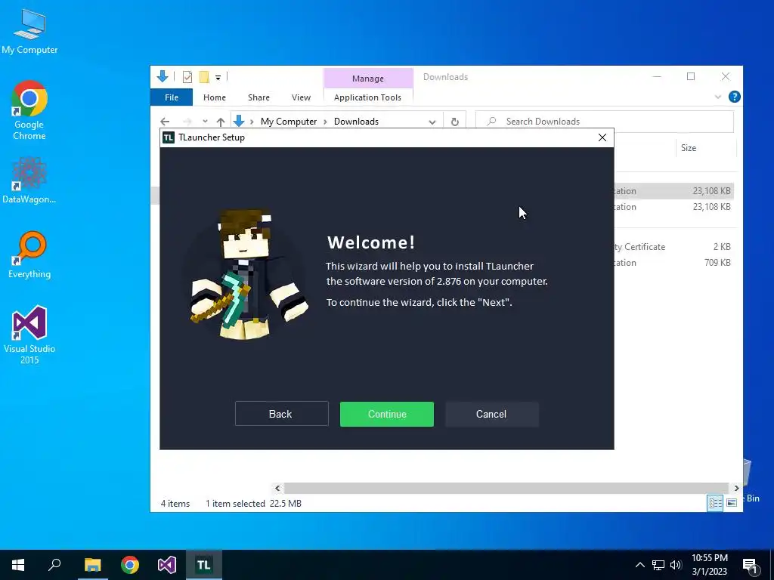
Task: Open DataWagon desktop shortcut
Action: [29, 180]
